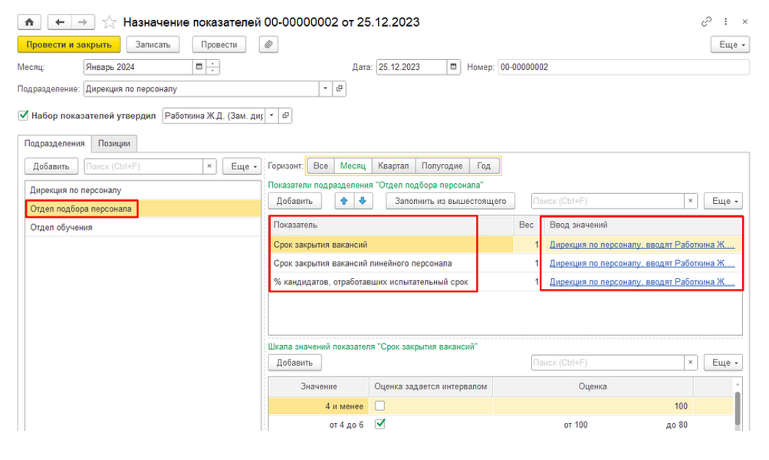
Task: Uncheck interval checkbox for от 4 до 6
Action: (x=379, y=424)
